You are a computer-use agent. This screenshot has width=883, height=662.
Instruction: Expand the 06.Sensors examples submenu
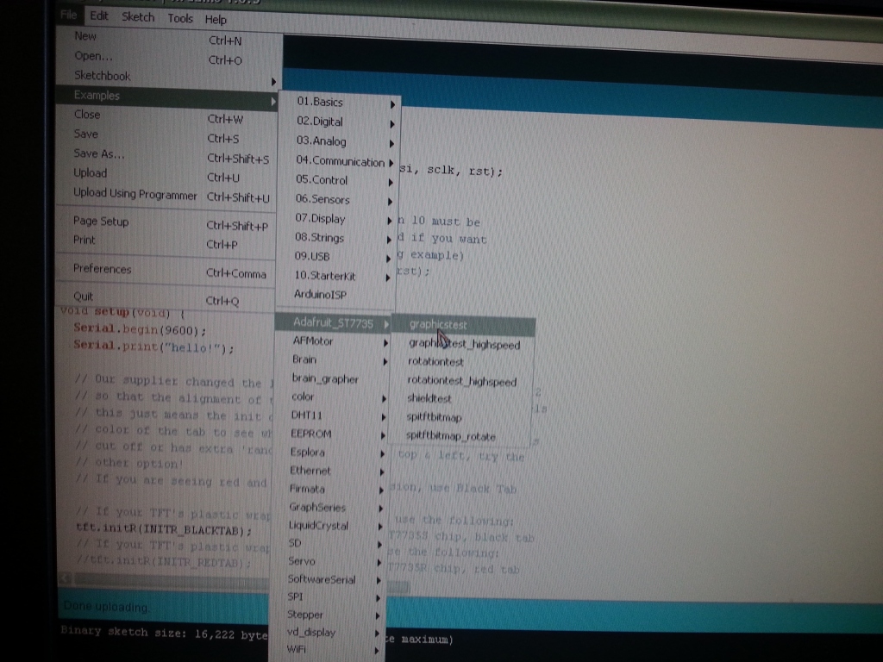tap(338, 200)
